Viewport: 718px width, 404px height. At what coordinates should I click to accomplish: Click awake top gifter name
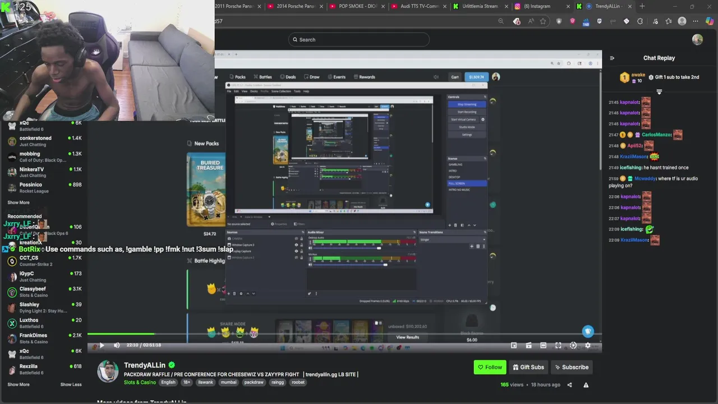tap(638, 75)
